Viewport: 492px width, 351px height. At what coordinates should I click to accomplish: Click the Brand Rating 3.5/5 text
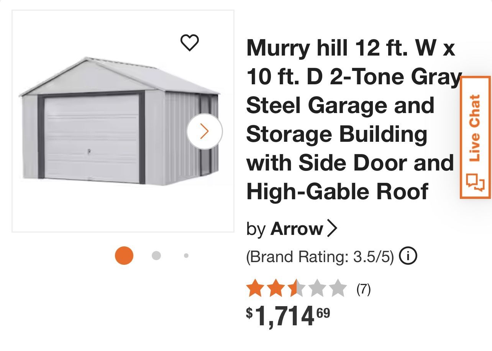pyautogui.click(x=320, y=257)
